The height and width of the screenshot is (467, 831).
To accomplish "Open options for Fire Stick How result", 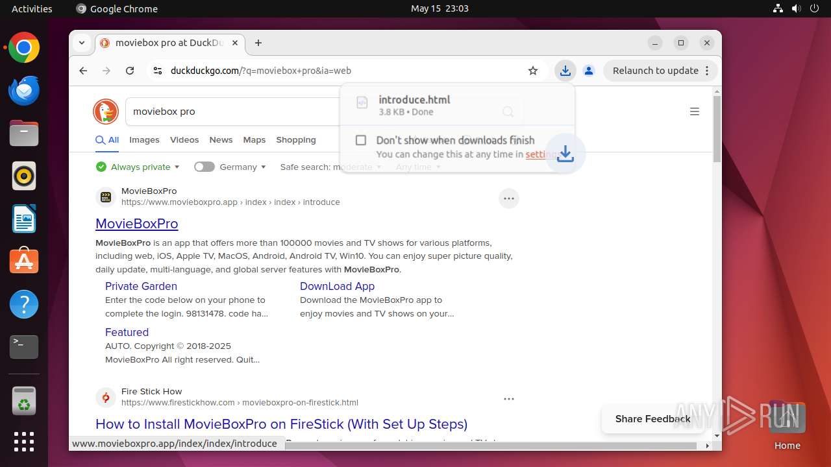I will tap(509, 399).
